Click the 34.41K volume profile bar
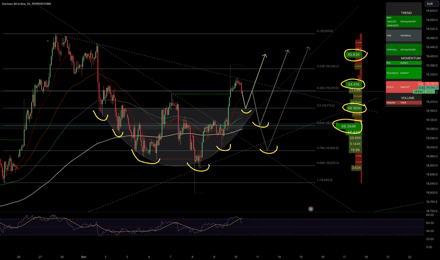 [x=354, y=84]
